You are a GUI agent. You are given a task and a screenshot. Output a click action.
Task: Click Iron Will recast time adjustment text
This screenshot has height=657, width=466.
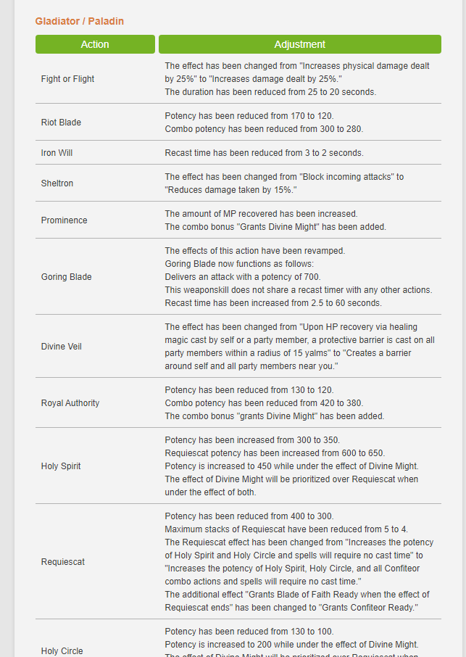point(265,153)
